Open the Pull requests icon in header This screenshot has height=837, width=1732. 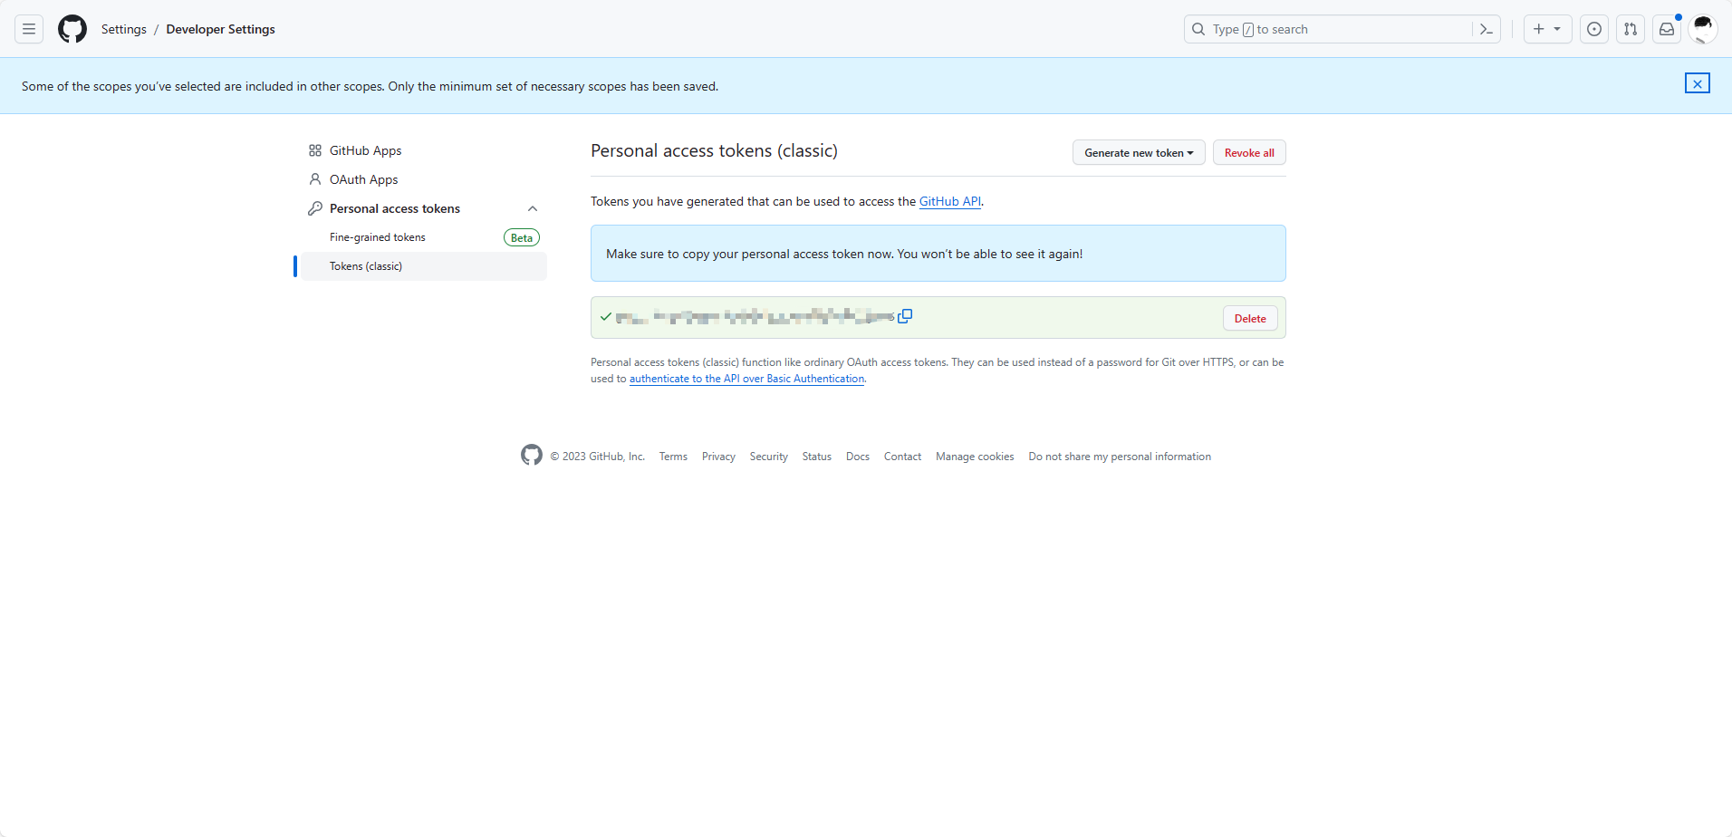click(1631, 29)
